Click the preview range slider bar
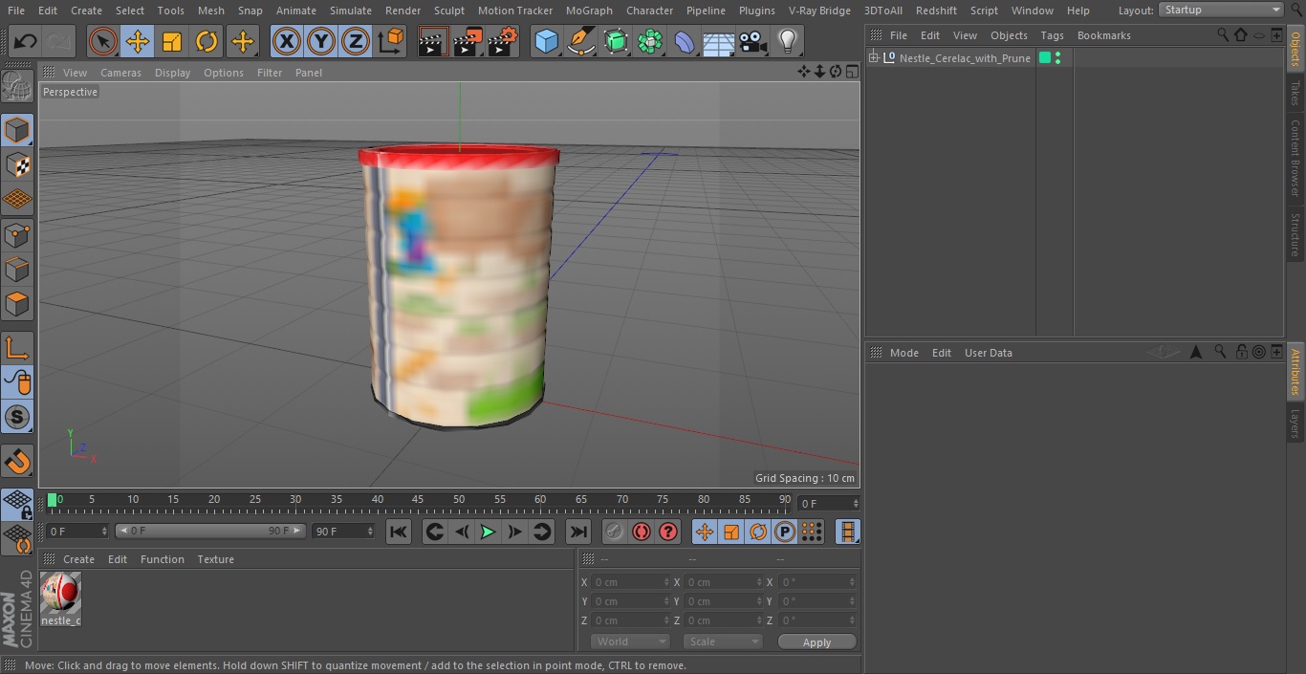Image resolution: width=1306 pixels, height=674 pixels. tap(210, 531)
